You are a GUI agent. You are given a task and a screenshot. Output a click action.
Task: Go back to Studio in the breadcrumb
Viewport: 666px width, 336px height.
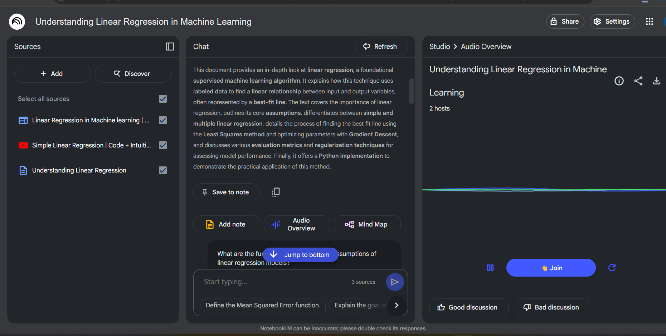439,47
